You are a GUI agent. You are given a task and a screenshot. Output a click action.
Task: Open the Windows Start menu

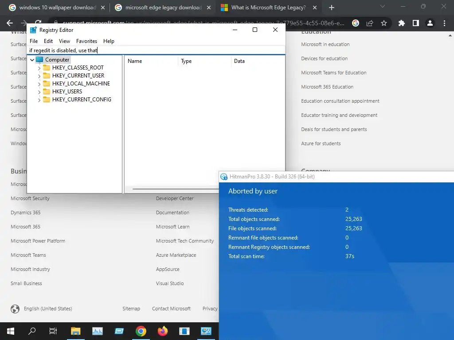click(x=11, y=331)
